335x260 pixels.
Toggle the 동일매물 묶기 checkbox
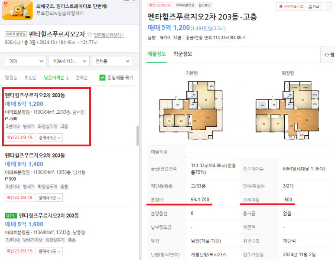(102, 77)
